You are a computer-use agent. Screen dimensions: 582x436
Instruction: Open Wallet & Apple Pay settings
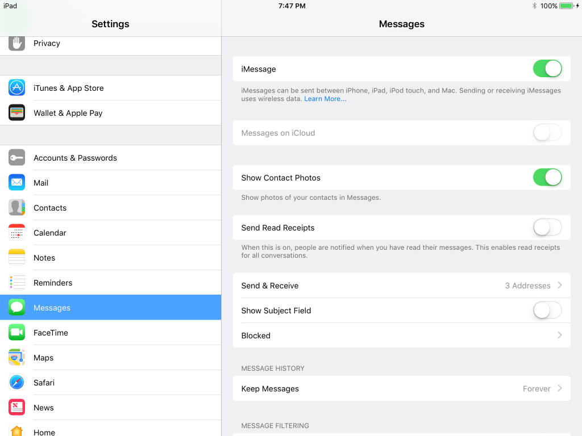click(111, 113)
